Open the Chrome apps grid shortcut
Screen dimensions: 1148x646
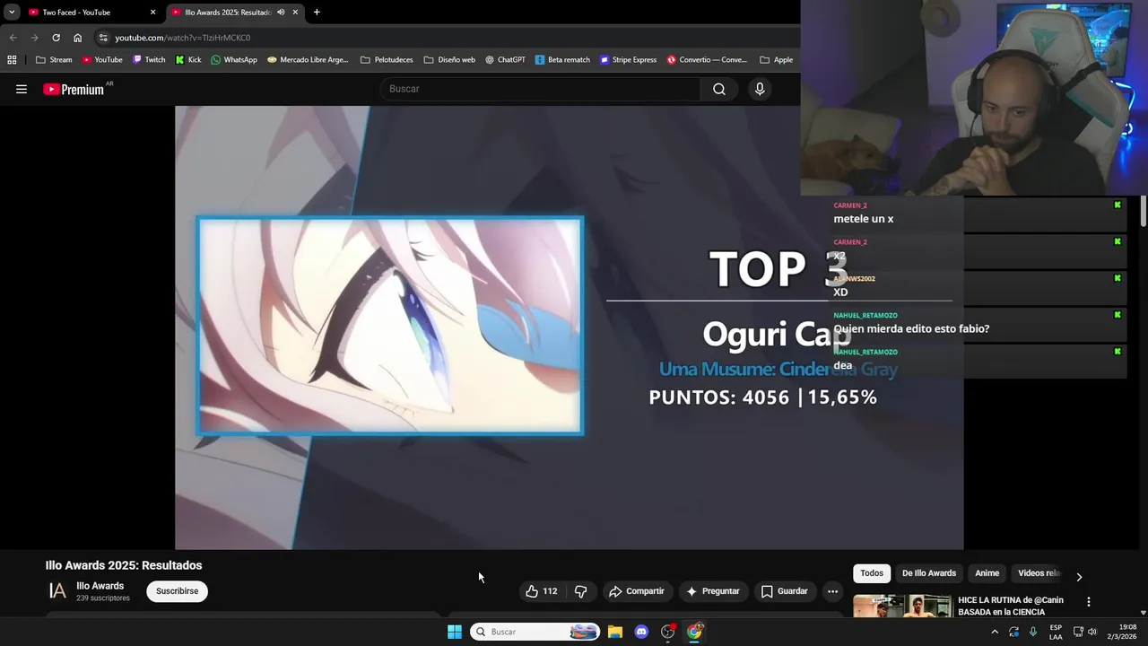coord(12,60)
